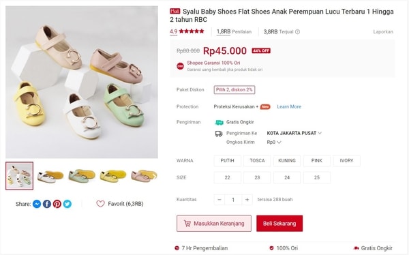The width and height of the screenshot is (409, 255).
Task: Share product on Pinterest
Action: point(57,204)
